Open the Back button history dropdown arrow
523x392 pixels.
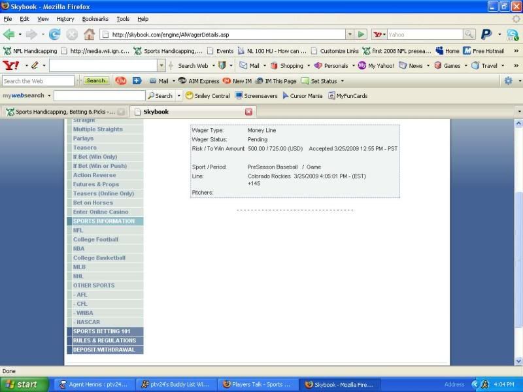[x=20, y=35]
